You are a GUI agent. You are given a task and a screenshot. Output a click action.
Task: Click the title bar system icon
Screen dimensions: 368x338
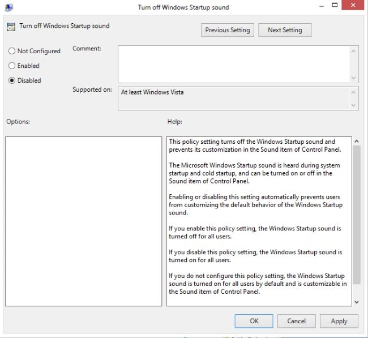[8, 7]
